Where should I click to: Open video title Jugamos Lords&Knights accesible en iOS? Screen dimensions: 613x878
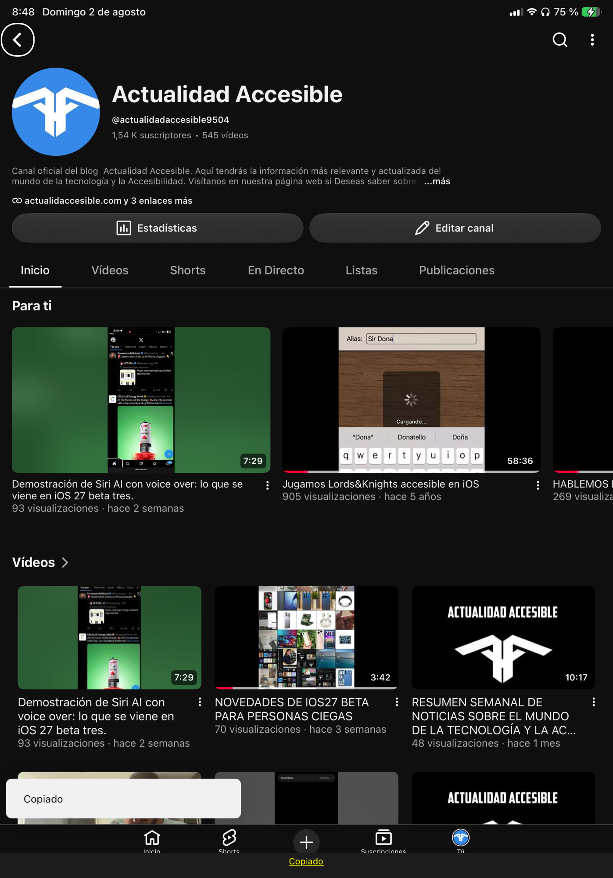point(381,484)
